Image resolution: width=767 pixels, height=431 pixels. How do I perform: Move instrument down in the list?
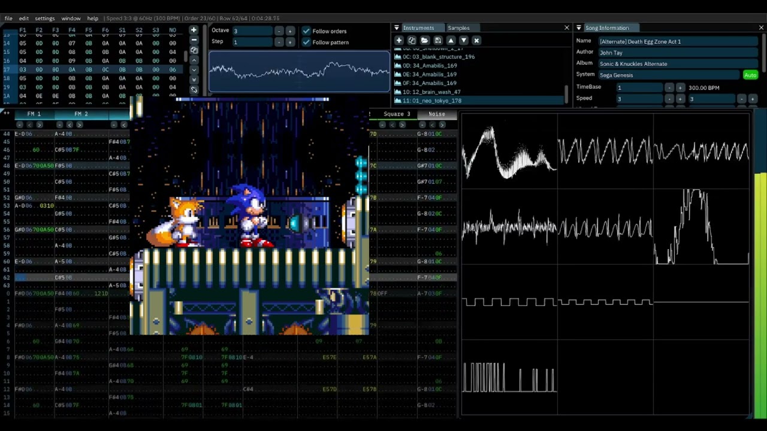pyautogui.click(x=464, y=41)
